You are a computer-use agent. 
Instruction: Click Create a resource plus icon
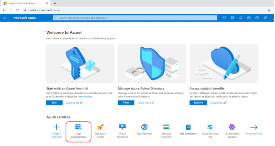click(x=56, y=127)
